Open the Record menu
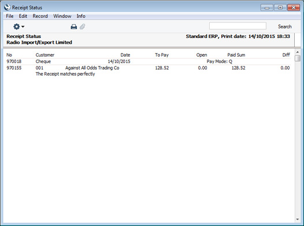Screen dimensions: 304x226 click(40, 16)
